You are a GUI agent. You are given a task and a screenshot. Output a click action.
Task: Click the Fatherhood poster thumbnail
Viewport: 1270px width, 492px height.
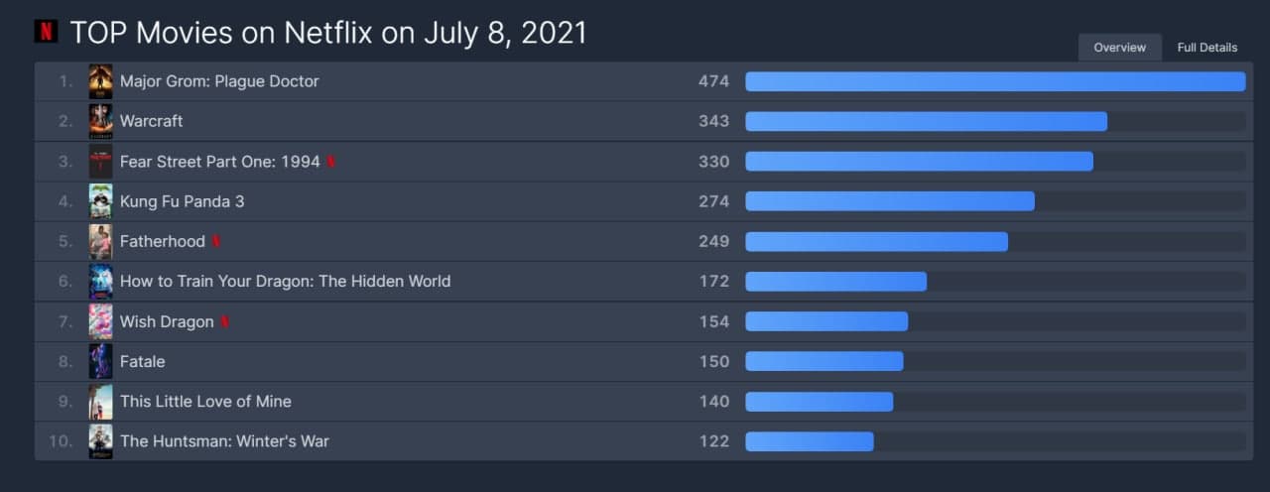tap(100, 241)
